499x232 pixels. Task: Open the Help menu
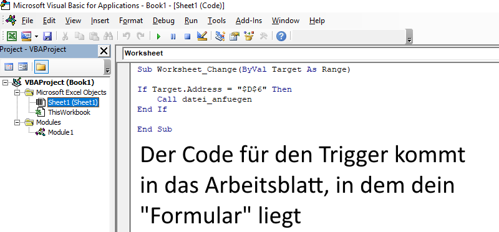click(x=317, y=21)
